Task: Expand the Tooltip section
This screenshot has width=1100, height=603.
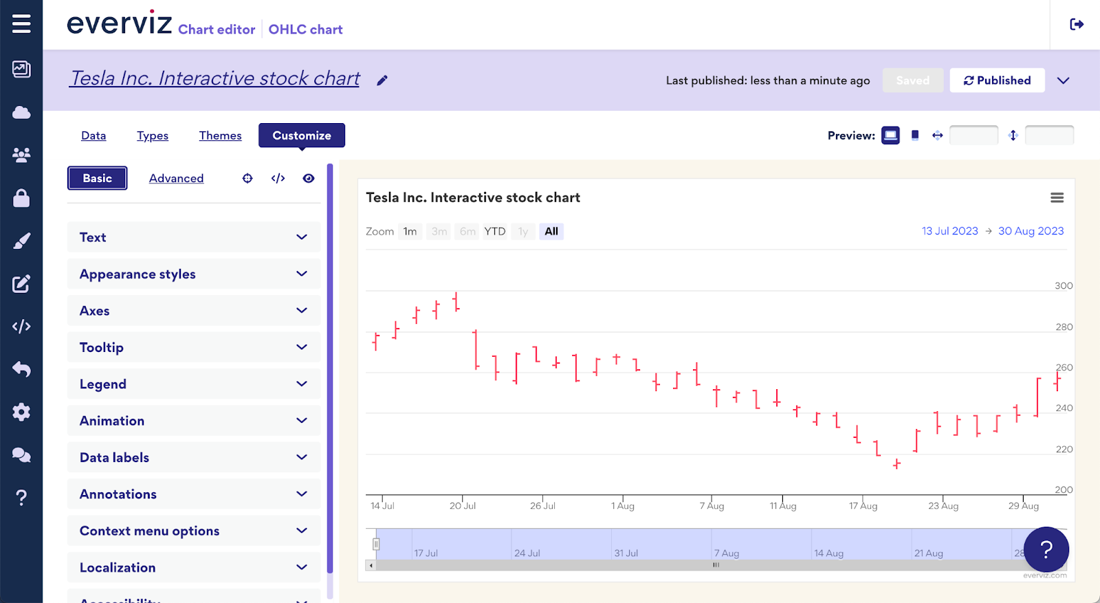Action: pyautogui.click(x=194, y=347)
